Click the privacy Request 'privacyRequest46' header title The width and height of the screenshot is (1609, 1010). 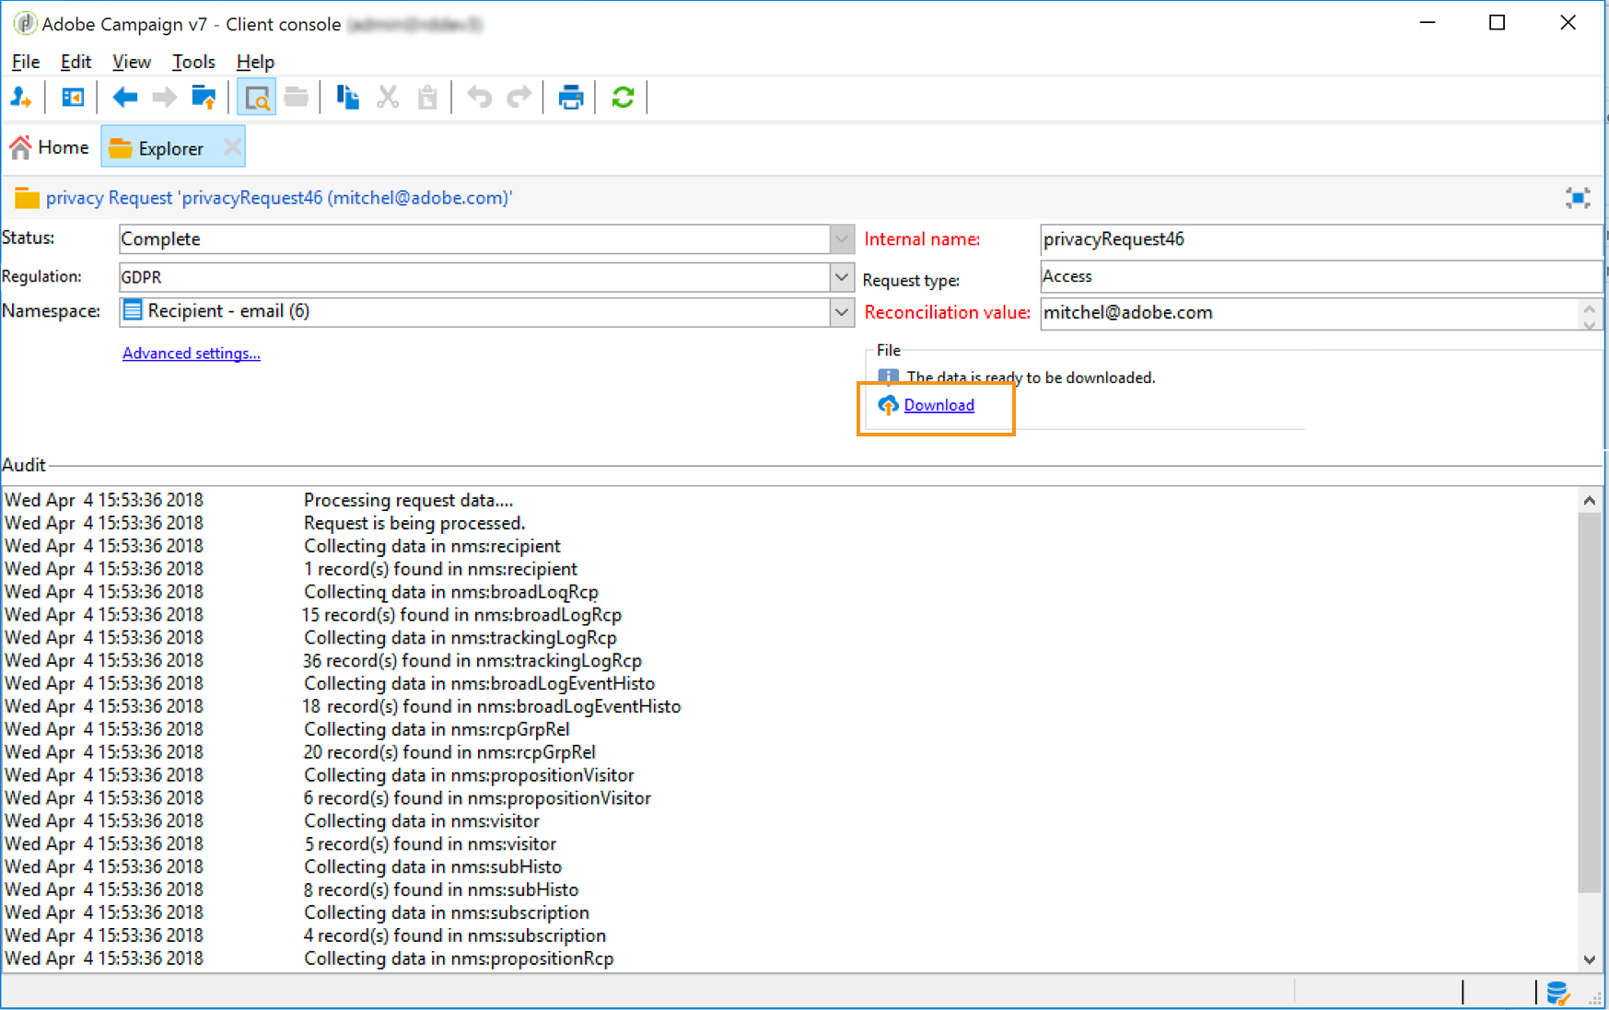pyautogui.click(x=279, y=198)
